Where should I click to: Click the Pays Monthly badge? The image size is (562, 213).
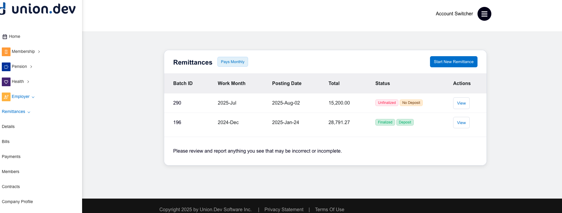click(x=232, y=62)
